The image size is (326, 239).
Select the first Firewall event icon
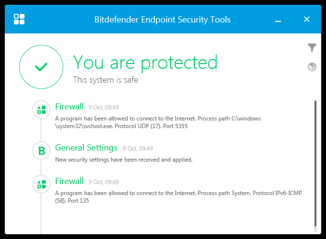point(41,109)
